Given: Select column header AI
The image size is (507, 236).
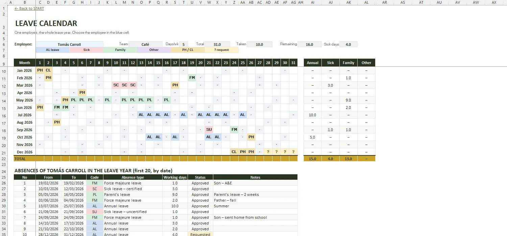Looking at the screenshot, I should click(x=313, y=2).
